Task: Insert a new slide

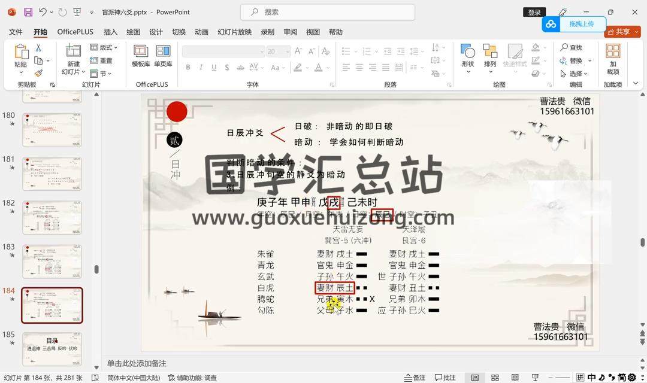Action: click(x=74, y=60)
